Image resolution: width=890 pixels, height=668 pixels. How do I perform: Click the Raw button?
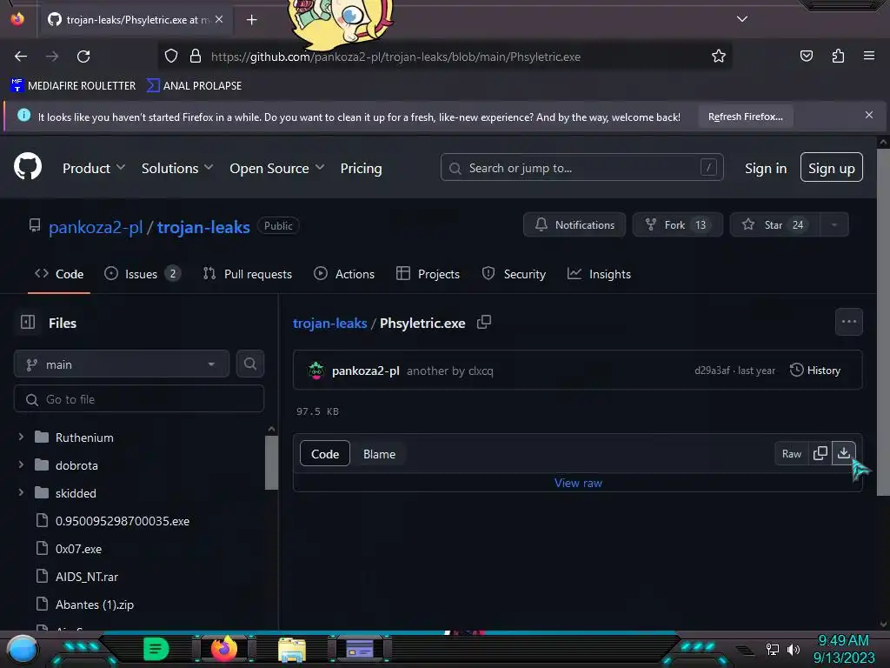point(791,453)
